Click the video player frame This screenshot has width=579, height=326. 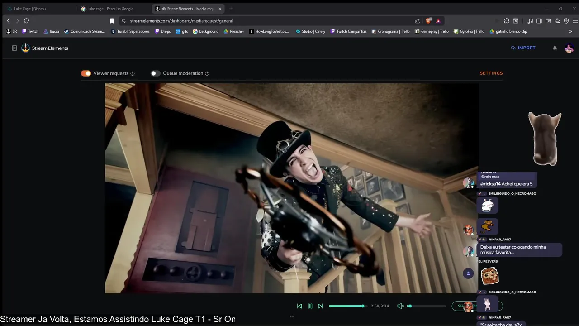point(292,188)
